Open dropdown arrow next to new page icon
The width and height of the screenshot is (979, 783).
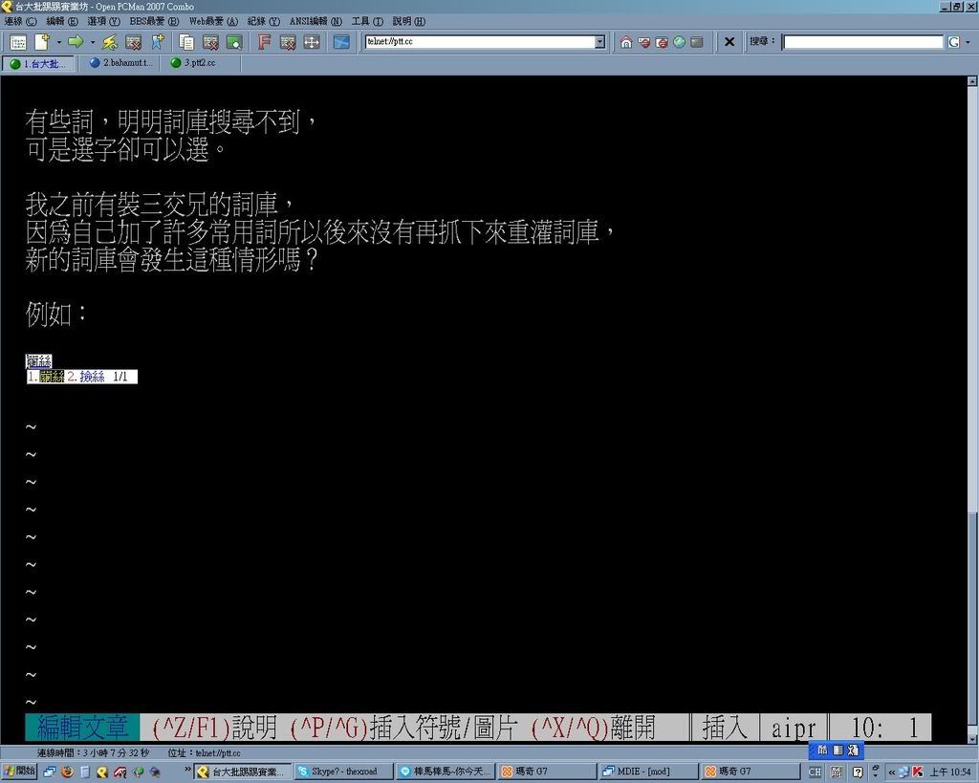(58, 42)
